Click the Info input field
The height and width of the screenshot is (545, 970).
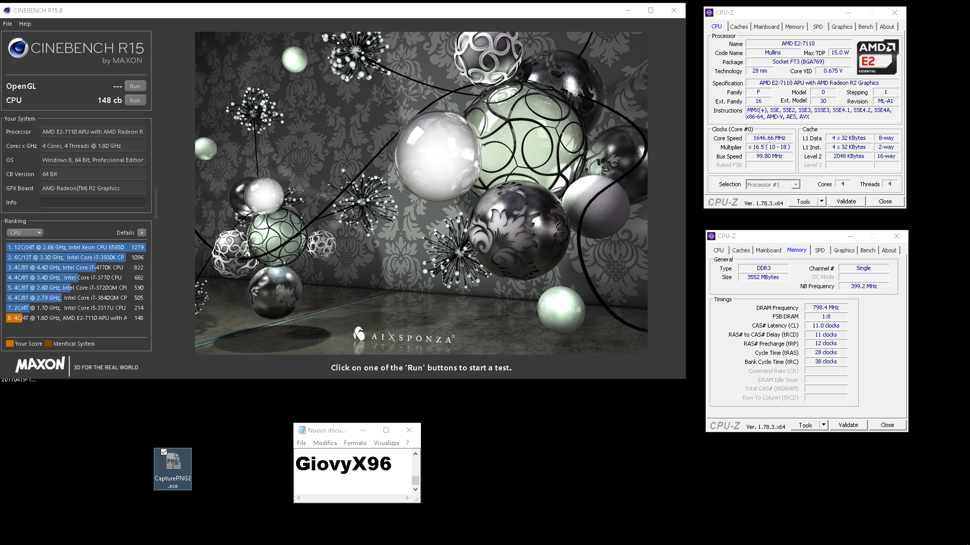(x=93, y=202)
